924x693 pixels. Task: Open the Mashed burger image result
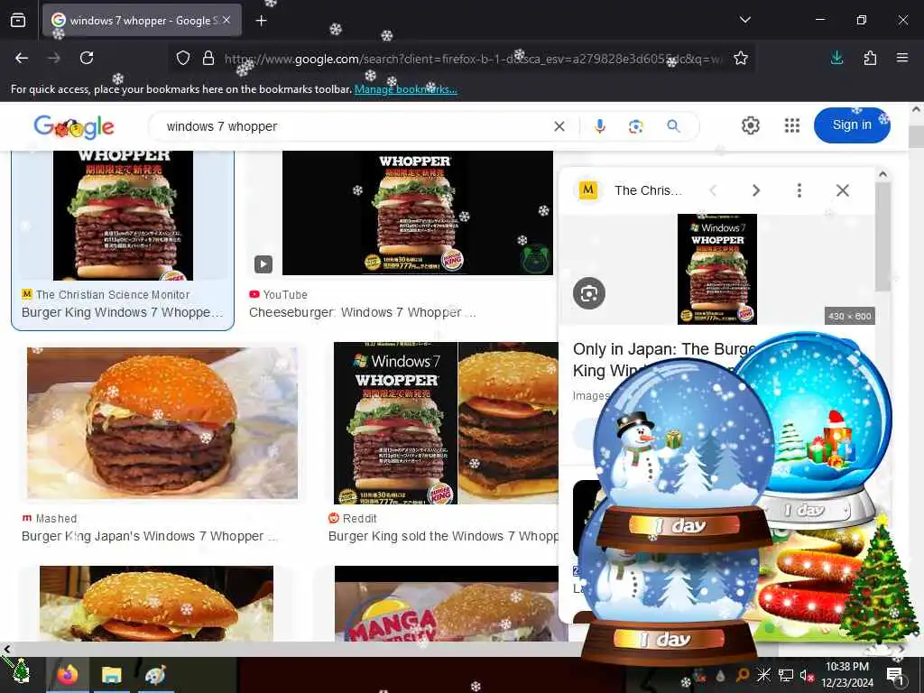(162, 423)
